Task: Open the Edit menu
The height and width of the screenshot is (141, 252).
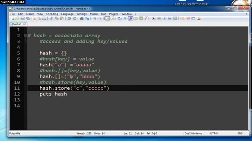Action: tap(20, 14)
